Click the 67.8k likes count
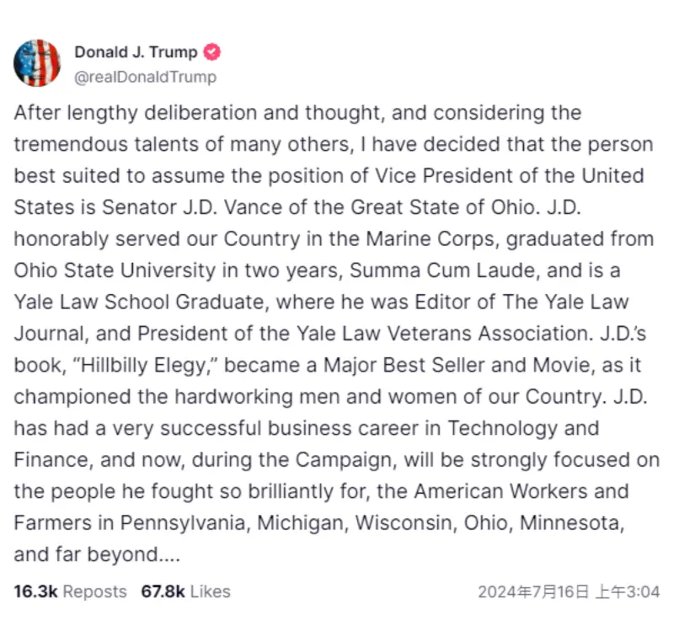 (163, 592)
